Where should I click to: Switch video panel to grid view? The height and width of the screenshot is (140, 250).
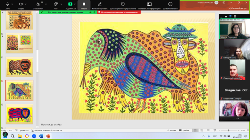[x=235, y=16]
